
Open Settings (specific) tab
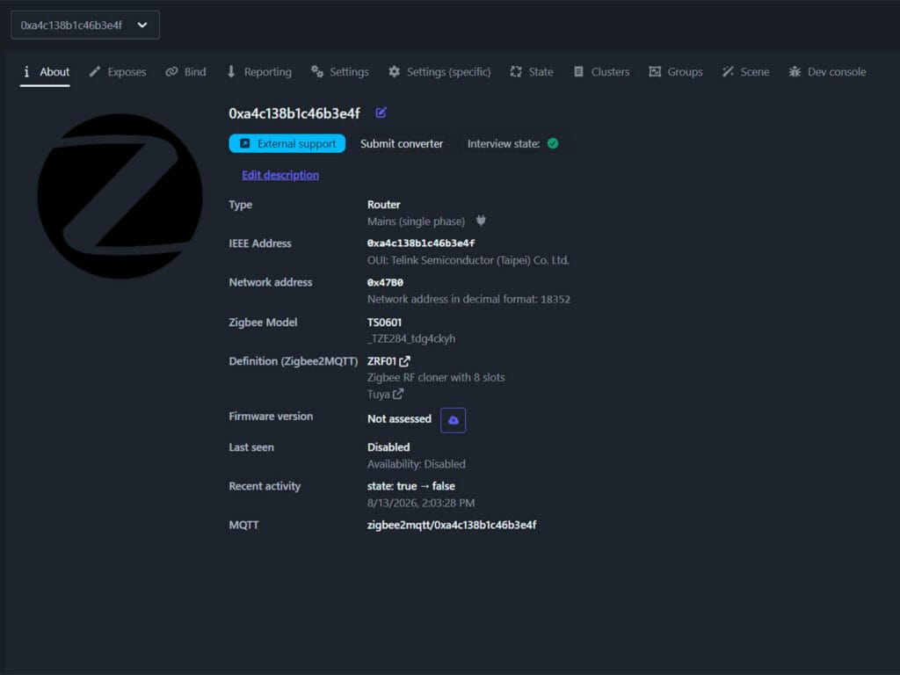tap(439, 72)
